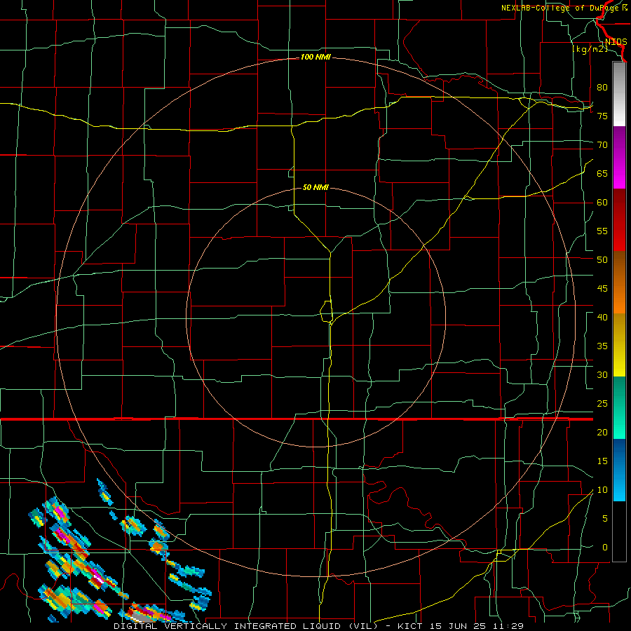Click the 50 NMI range ring label
This screenshot has width=631, height=631.
click(x=315, y=187)
